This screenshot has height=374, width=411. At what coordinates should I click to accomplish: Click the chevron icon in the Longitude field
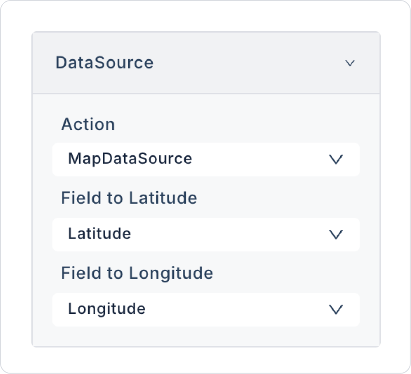click(337, 310)
